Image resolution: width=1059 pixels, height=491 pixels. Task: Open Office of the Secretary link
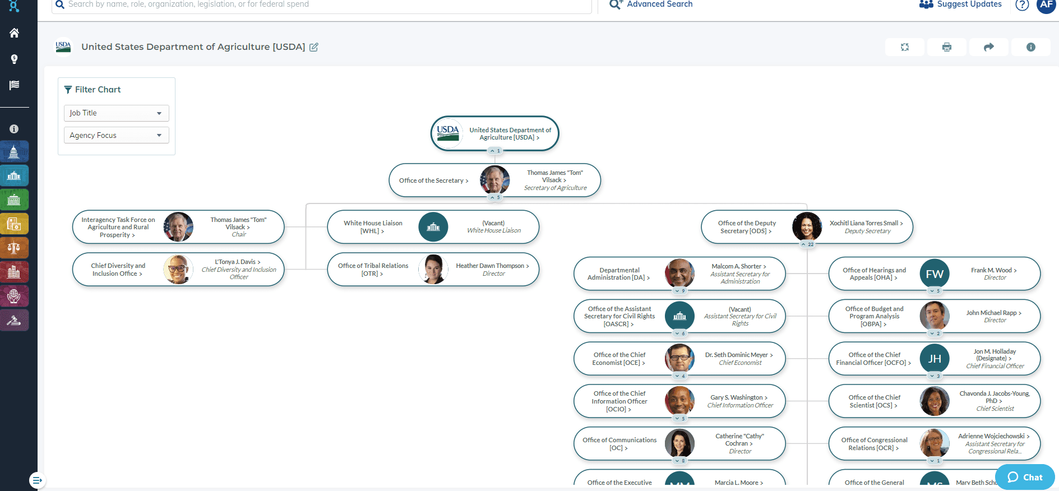tap(433, 180)
